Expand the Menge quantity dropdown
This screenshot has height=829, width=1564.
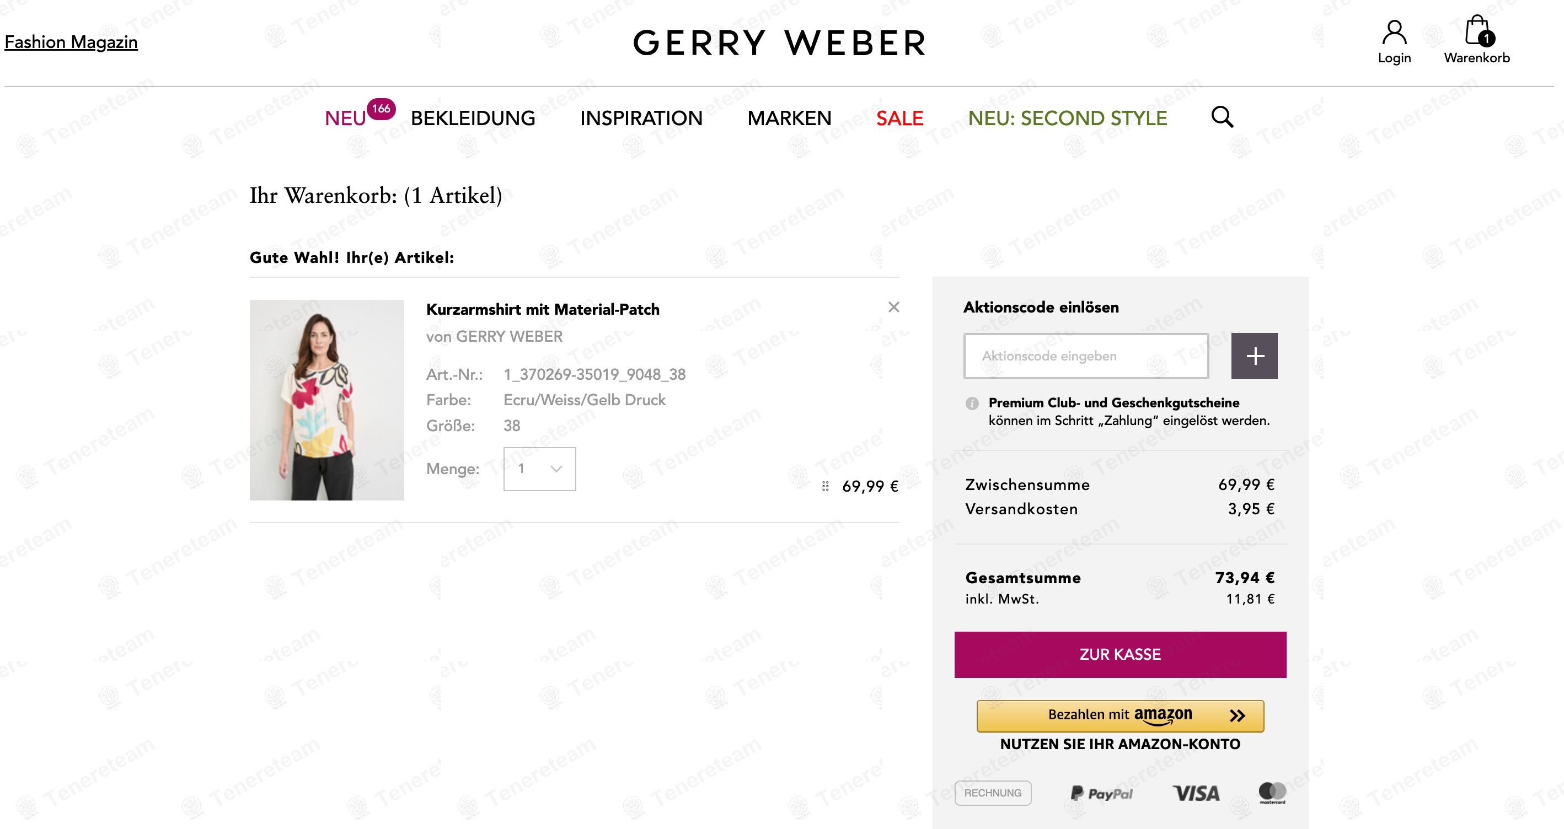coord(539,469)
